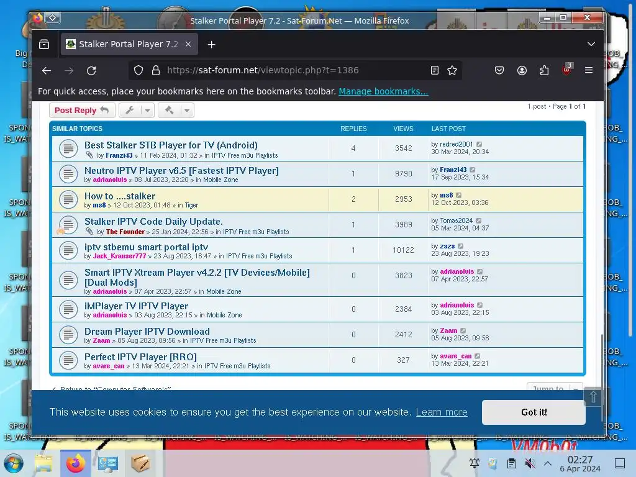Open topic Stalker IPTV Code Daily Update
This screenshot has width=636, height=477.
(153, 222)
